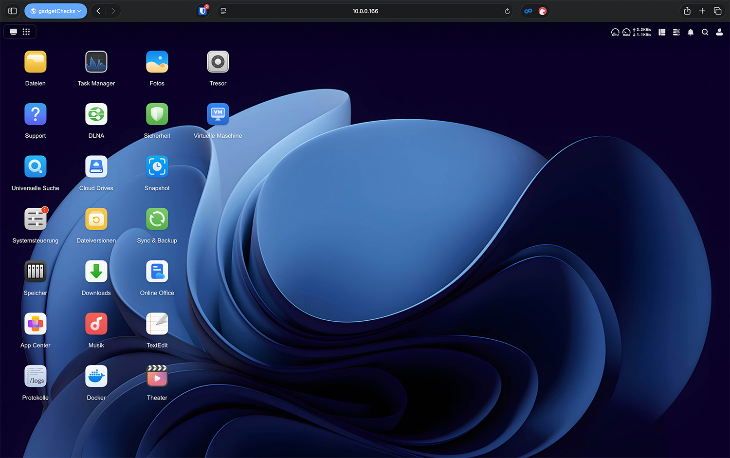Screen dimensions: 730x458
Task: Open the Dateien file manager app
Action: [x=36, y=62]
